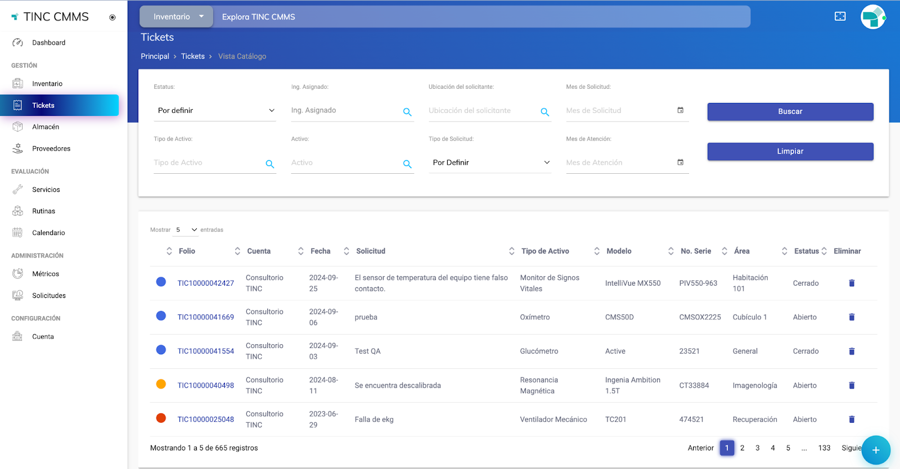
Task: Open the Inventario dropdown in header
Action: (177, 17)
